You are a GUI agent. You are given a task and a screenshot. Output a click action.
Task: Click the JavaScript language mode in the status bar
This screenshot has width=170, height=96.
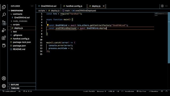[129, 92]
